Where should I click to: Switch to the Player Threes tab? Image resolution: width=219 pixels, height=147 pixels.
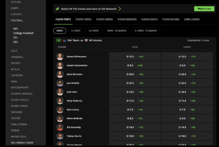pos(84,19)
